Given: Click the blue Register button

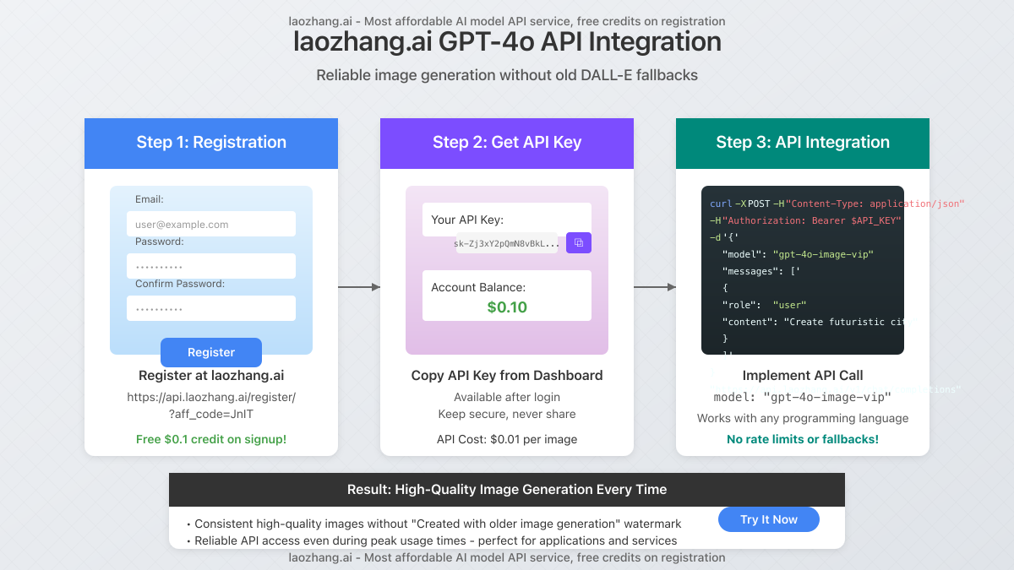Looking at the screenshot, I should point(211,352).
